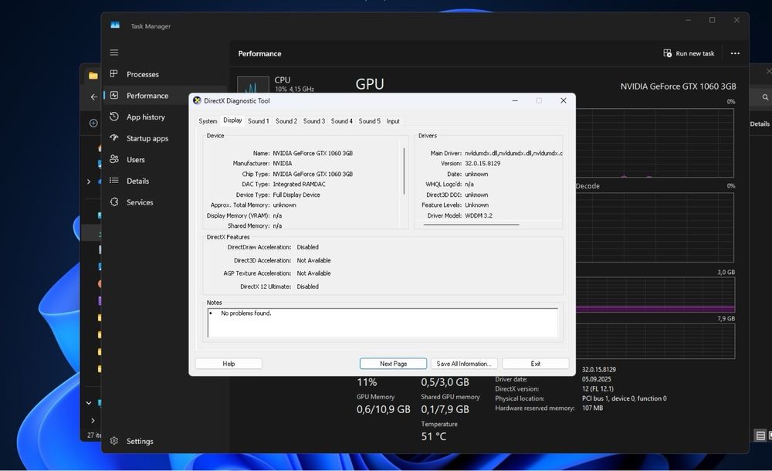
Task: Minimize the DirectX Diagnostic Tool window
Action: tap(515, 100)
